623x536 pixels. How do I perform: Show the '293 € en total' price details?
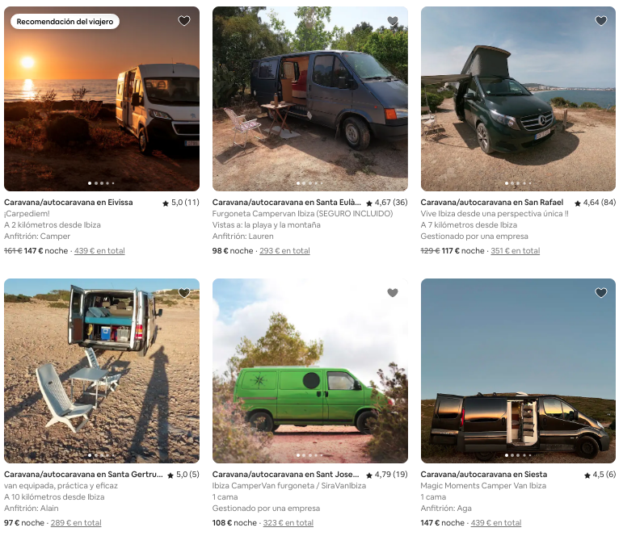coord(284,251)
